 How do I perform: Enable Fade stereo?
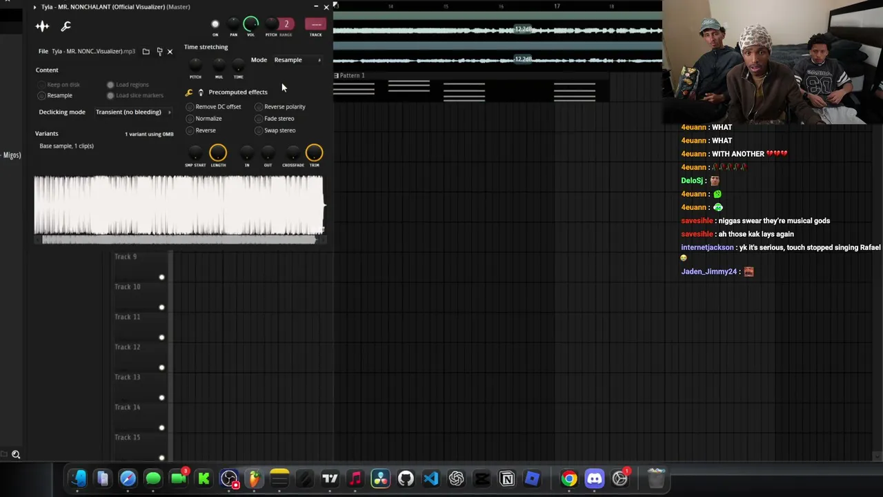click(259, 119)
